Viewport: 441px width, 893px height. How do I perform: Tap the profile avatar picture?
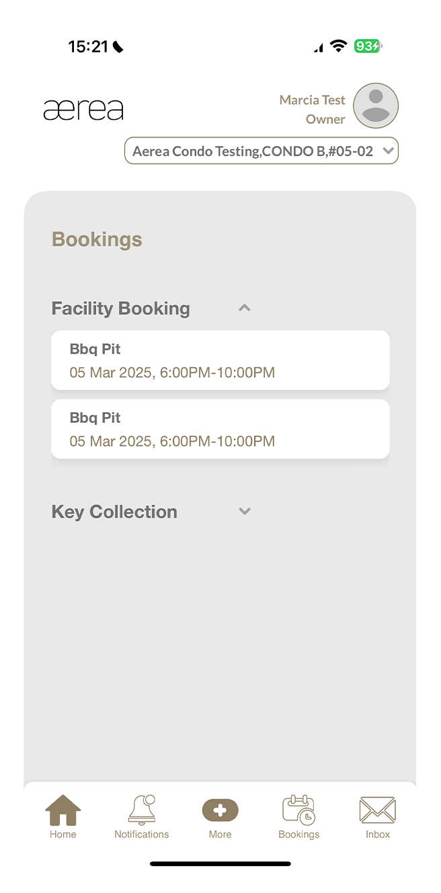[x=375, y=106]
